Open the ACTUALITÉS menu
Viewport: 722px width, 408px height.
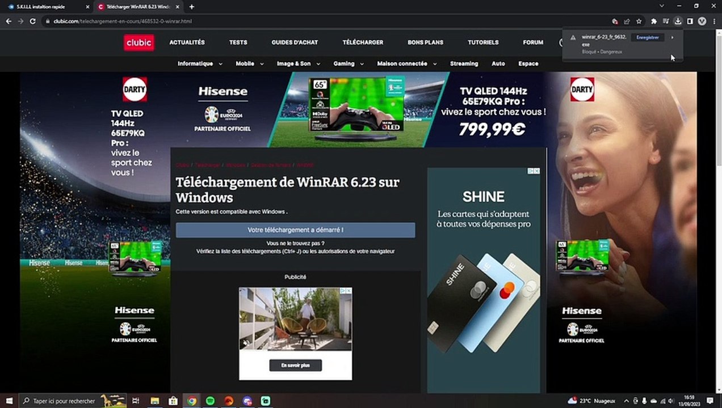click(187, 42)
